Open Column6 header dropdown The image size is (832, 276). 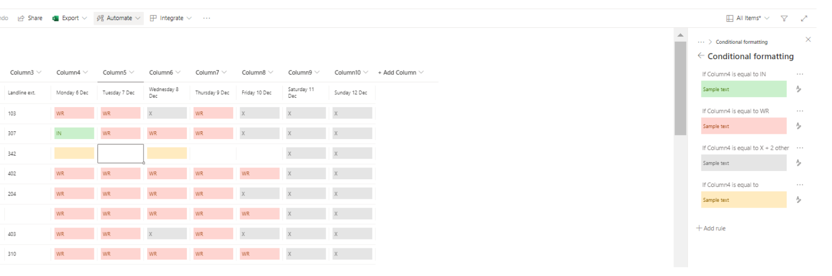[165, 73]
